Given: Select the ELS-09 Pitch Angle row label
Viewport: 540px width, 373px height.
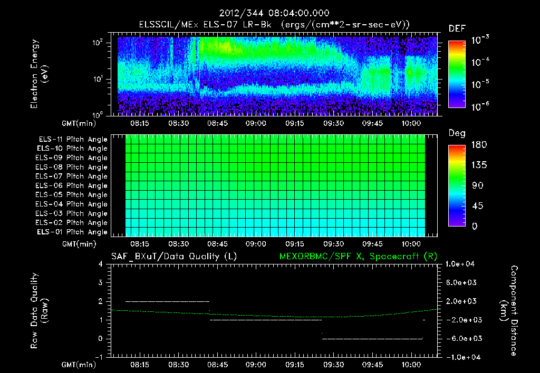Looking at the screenshot, I should click(71, 158).
